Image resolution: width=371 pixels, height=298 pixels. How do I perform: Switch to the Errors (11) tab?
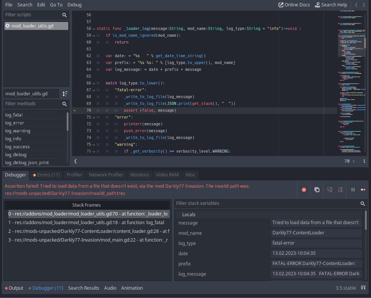pos(46,175)
